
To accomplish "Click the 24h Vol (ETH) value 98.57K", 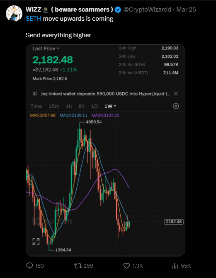I will tap(171, 64).
